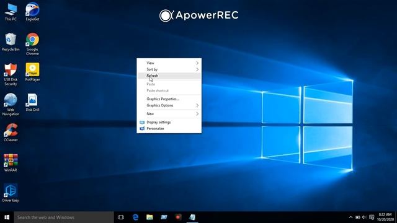Expand the View submenu
This screenshot has width=397, height=223.
point(169,63)
